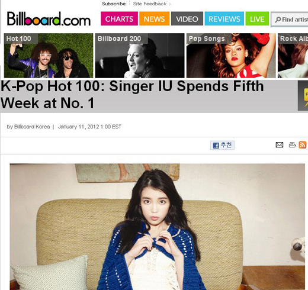Click the magnifier icon in search box
Screen dimensions: 308x290
point(278,20)
